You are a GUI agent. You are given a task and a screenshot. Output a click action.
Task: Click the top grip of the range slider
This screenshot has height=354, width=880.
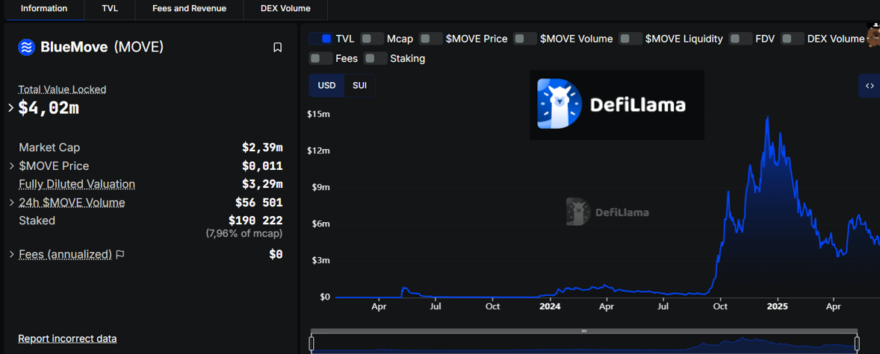click(x=584, y=331)
